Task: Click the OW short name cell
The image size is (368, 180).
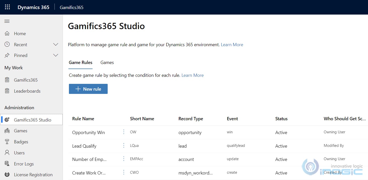Action: point(133,132)
